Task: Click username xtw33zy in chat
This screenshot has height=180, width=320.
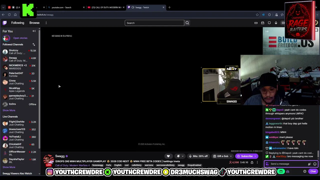Action: point(281,156)
